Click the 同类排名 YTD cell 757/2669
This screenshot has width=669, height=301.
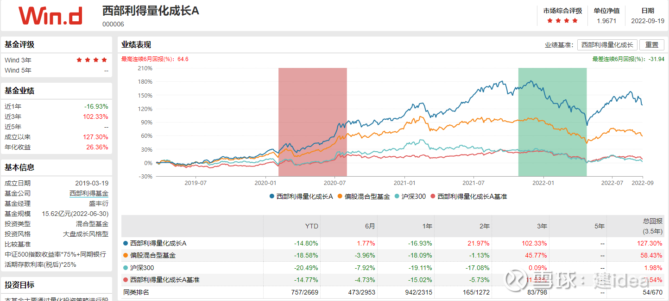pyautogui.click(x=304, y=292)
